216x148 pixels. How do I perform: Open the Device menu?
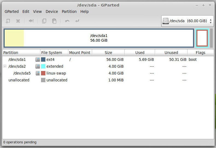tap(52, 12)
